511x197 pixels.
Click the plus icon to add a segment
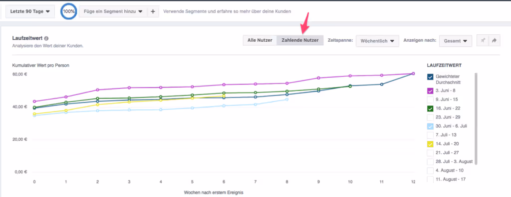[153, 11]
